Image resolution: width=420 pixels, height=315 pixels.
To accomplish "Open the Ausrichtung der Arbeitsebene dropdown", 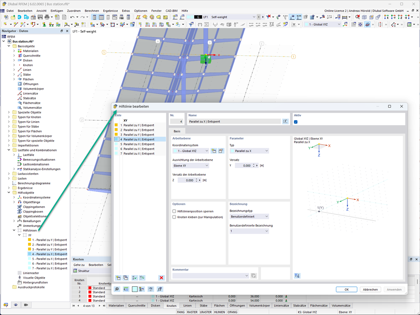I will [x=191, y=166].
